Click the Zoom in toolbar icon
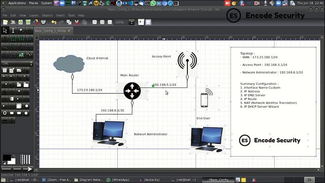Screen dimensions: 325x183 coord(94,22)
